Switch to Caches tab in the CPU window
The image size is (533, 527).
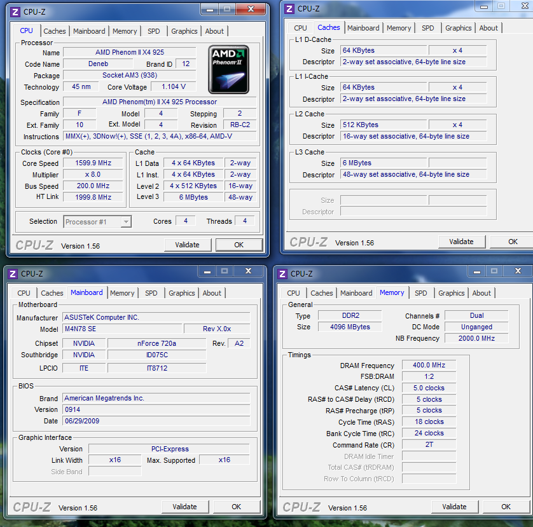(x=55, y=31)
